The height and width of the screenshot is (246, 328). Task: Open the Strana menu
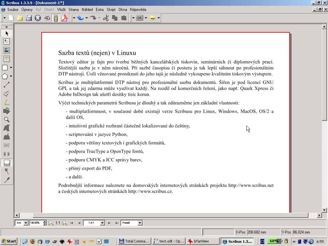click(74, 10)
